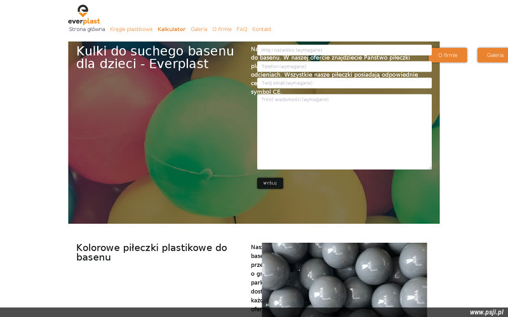The image size is (508, 317).
Task: Click the Everplast logo
Action: (x=84, y=15)
